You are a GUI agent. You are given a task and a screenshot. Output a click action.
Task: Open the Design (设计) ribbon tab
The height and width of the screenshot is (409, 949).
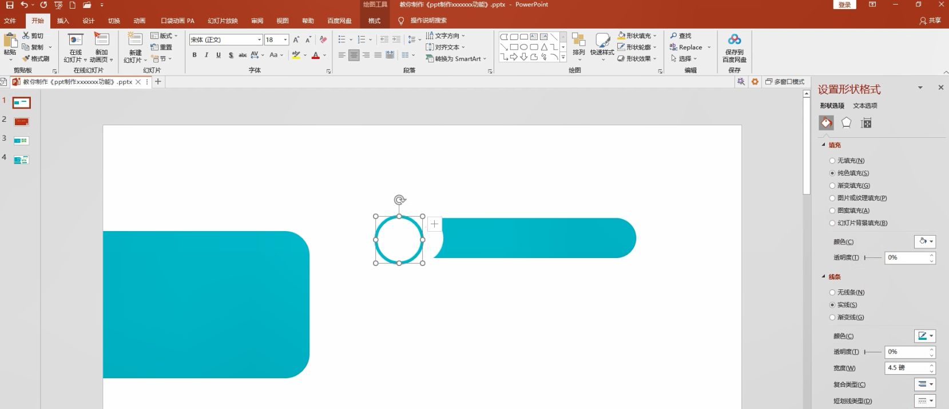[88, 21]
